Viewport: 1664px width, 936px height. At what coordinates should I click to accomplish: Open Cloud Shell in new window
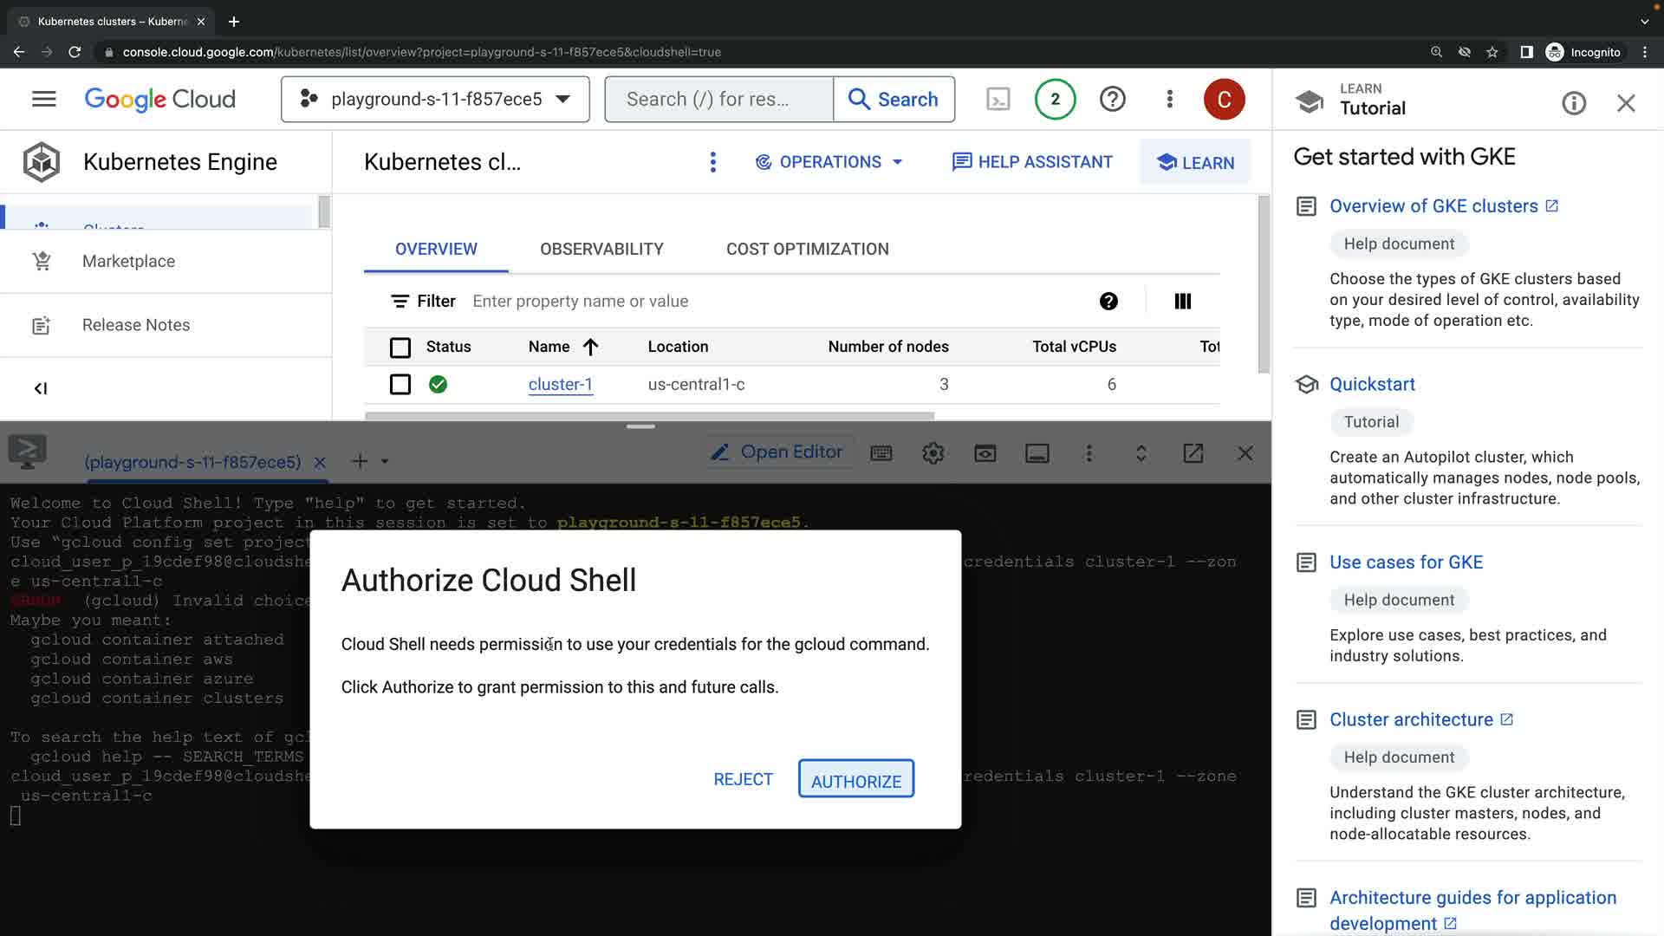tap(1193, 453)
